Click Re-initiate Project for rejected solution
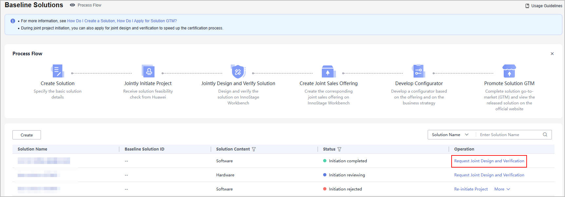This screenshot has width=565, height=197. [x=471, y=189]
